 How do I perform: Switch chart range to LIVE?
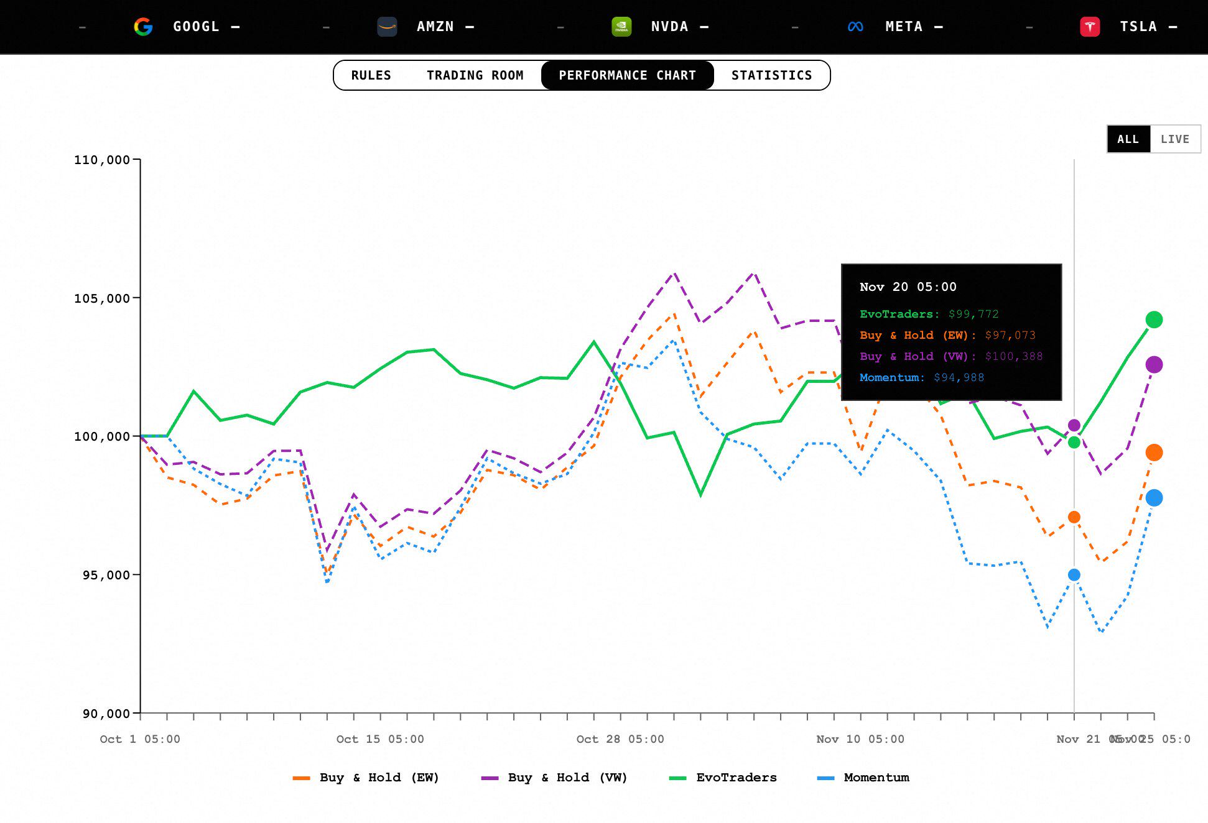[1174, 139]
